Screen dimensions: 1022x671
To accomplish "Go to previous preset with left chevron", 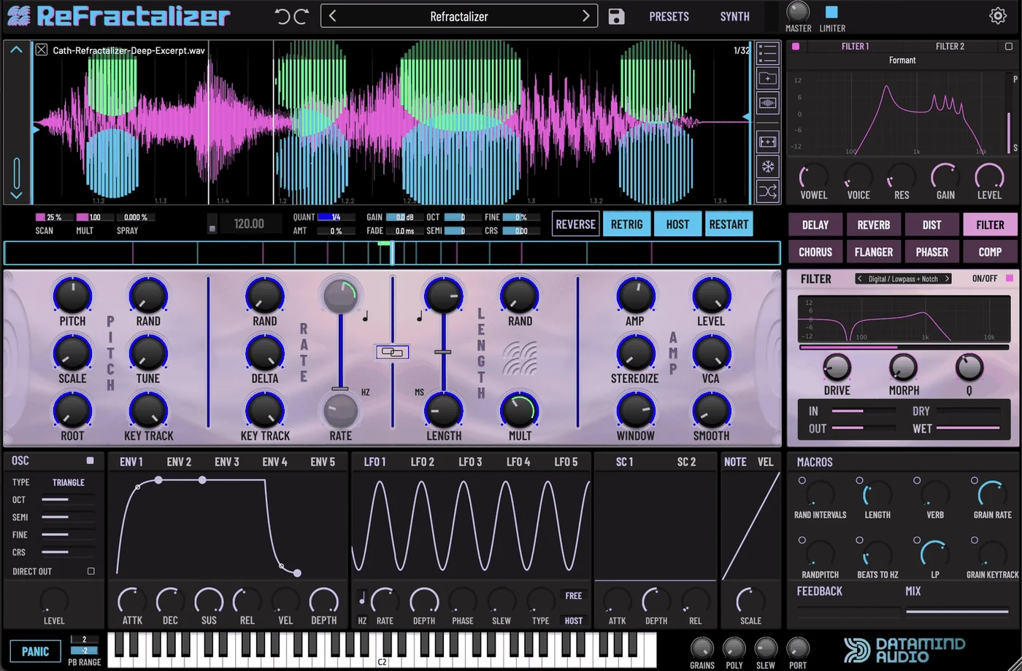I will coord(333,16).
